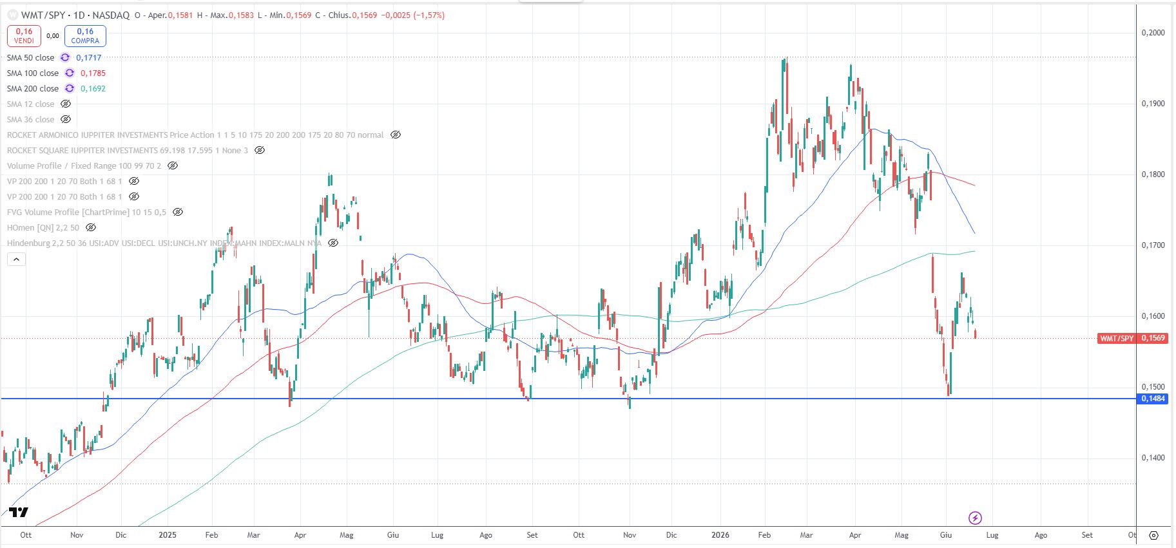Image resolution: width=1176 pixels, height=548 pixels.
Task: Collapse the indicator legend
Action: click(x=17, y=260)
